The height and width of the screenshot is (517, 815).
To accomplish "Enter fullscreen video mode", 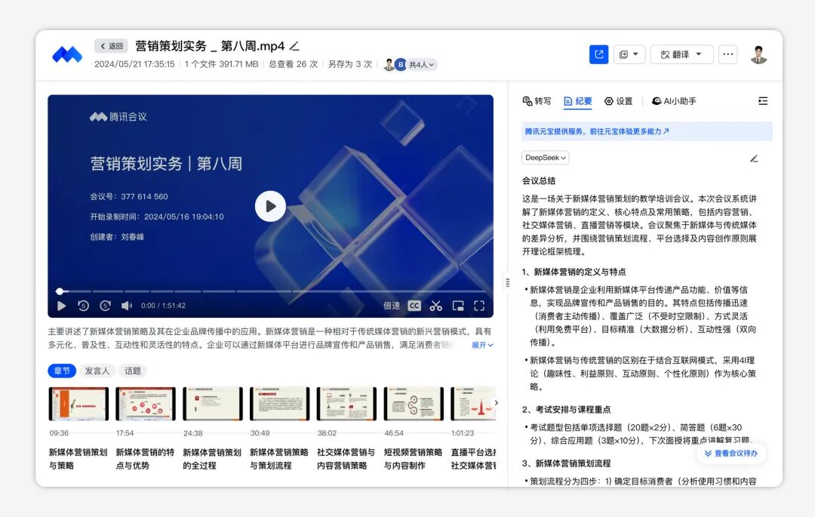I will [478, 306].
